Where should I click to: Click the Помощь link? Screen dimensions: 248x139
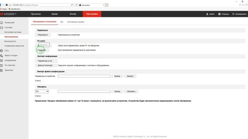[225, 14]
